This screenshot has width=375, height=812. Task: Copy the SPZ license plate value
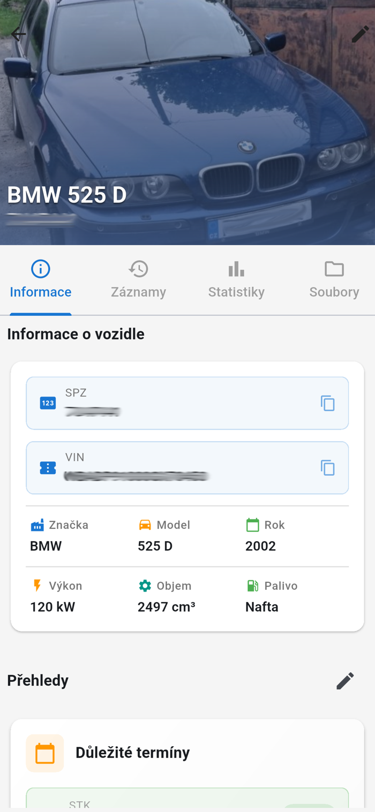[x=327, y=403]
